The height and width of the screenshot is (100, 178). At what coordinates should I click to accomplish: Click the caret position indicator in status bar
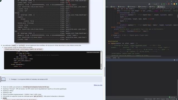pos(148,99)
